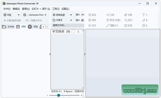The image size is (161, 98).
Task: Click the T text tool icon
Action: tap(144, 15)
